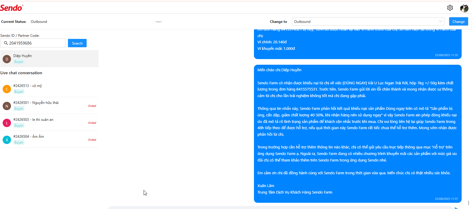Click the pink L avatar of le thi xuân an
The width and height of the screenshot is (472, 209).
click(x=7, y=123)
